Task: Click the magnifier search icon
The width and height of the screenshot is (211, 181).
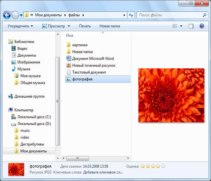Action: tap(205, 15)
